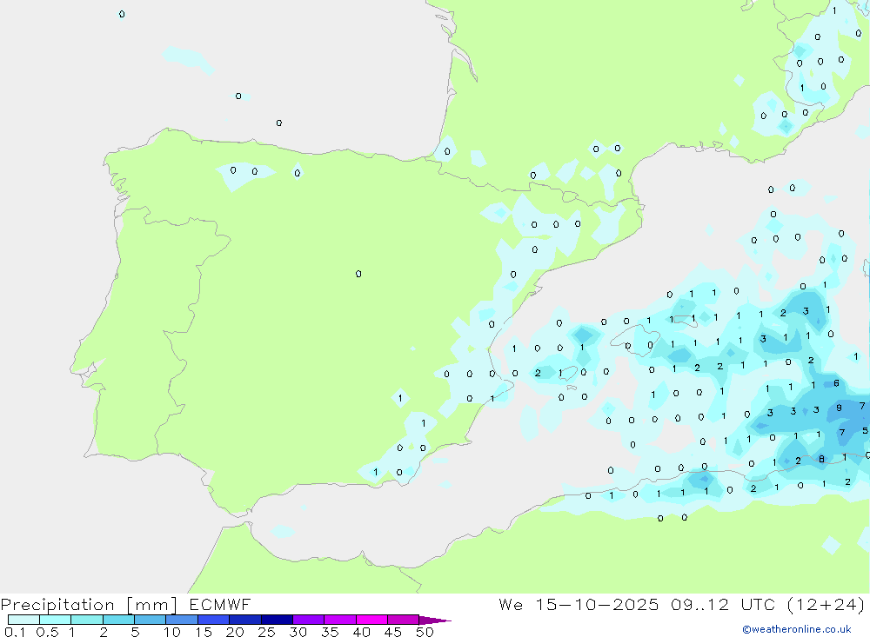Click the precipitation value 6 on map
The image size is (870, 637).
click(836, 383)
